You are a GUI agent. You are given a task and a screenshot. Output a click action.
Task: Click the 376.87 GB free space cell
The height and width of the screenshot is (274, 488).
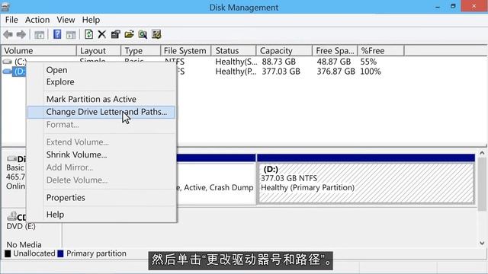pos(335,72)
